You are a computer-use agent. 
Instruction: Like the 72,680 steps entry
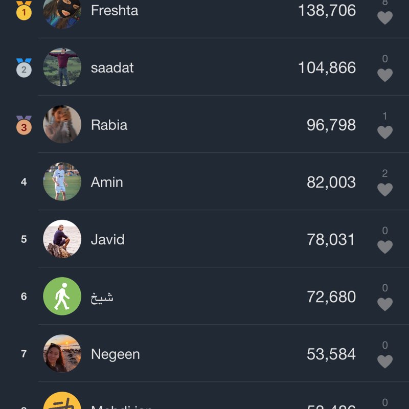click(x=384, y=304)
